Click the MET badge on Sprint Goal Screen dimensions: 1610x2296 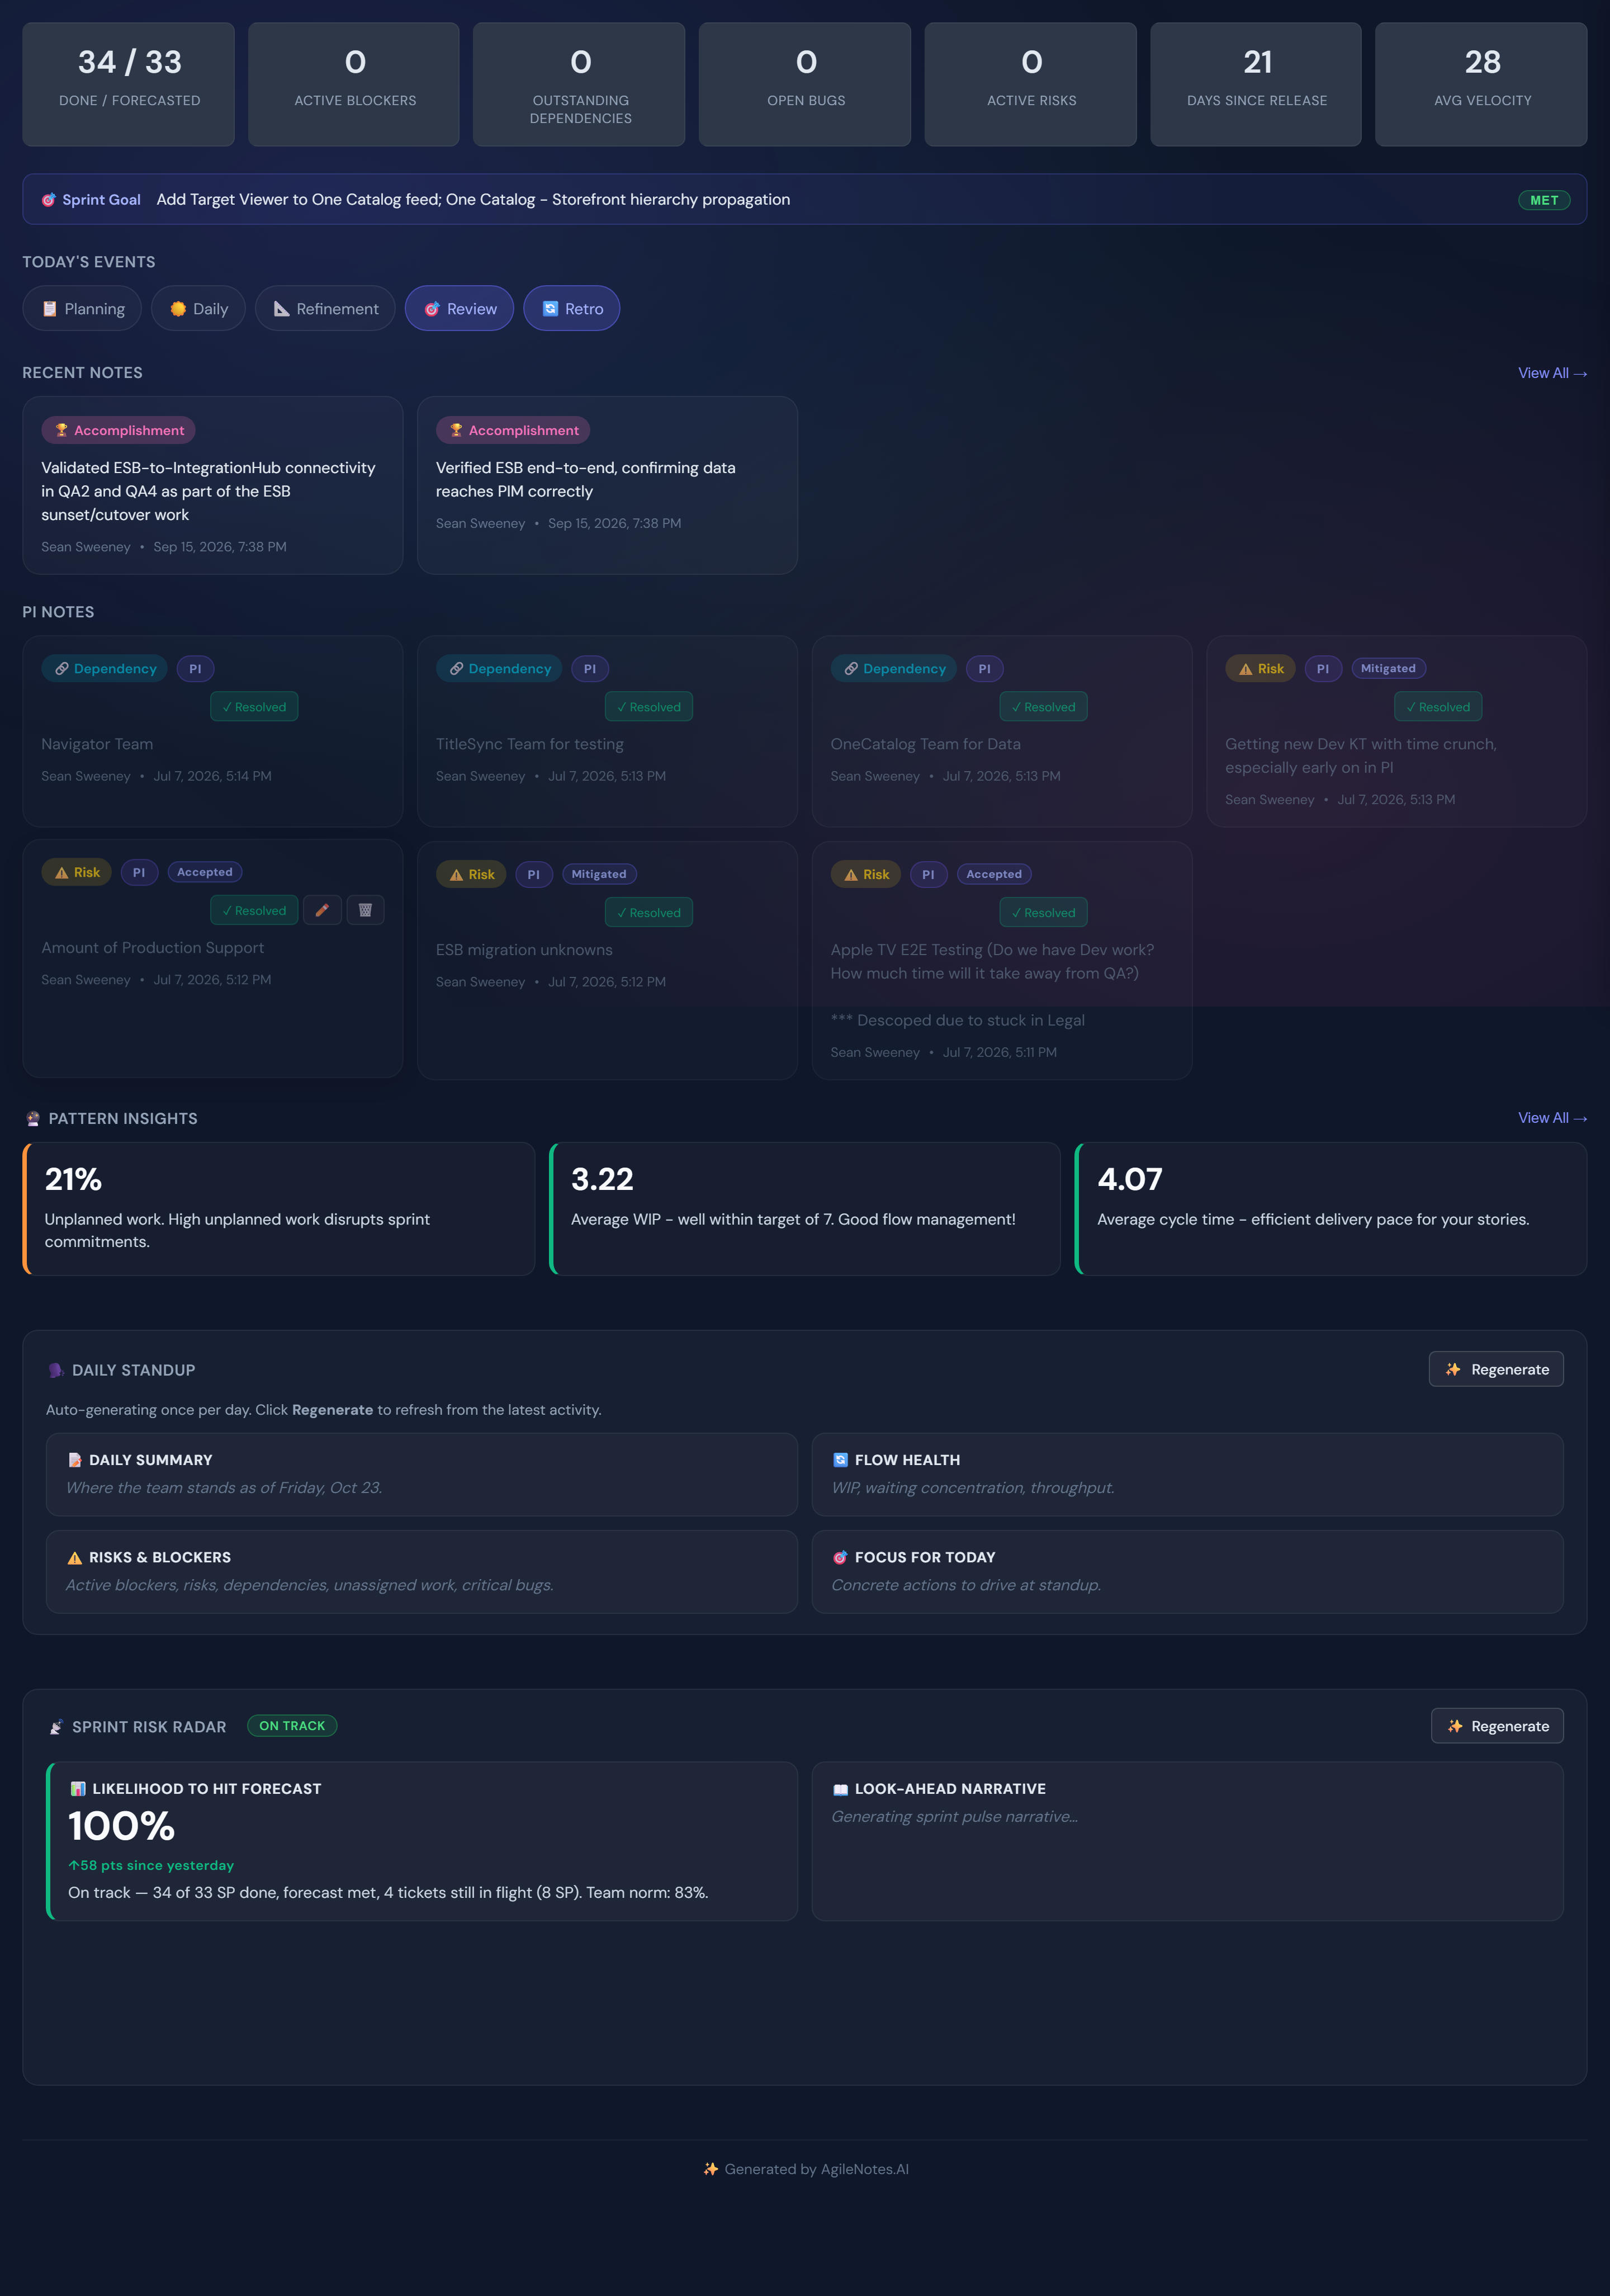click(x=1544, y=200)
